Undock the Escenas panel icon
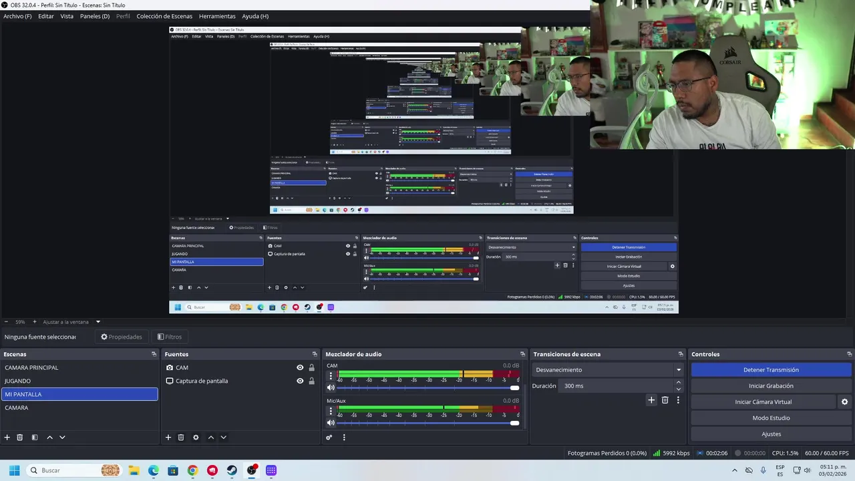This screenshot has height=481, width=855. tap(154, 354)
